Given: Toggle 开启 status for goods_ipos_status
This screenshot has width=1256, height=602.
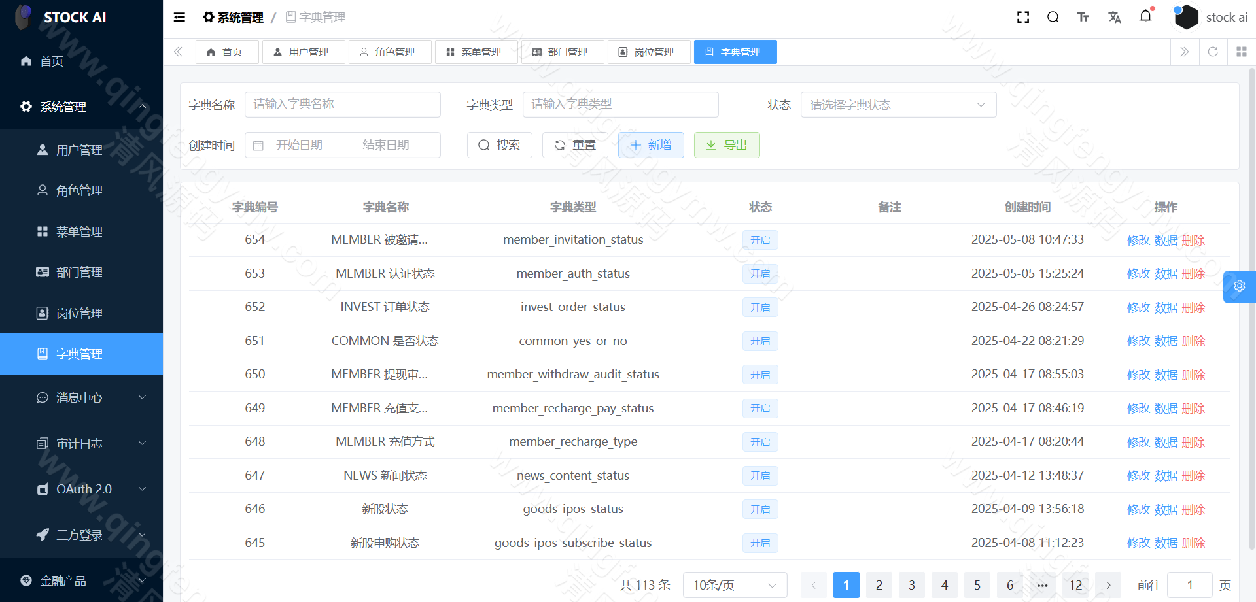Looking at the screenshot, I should 759,509.
